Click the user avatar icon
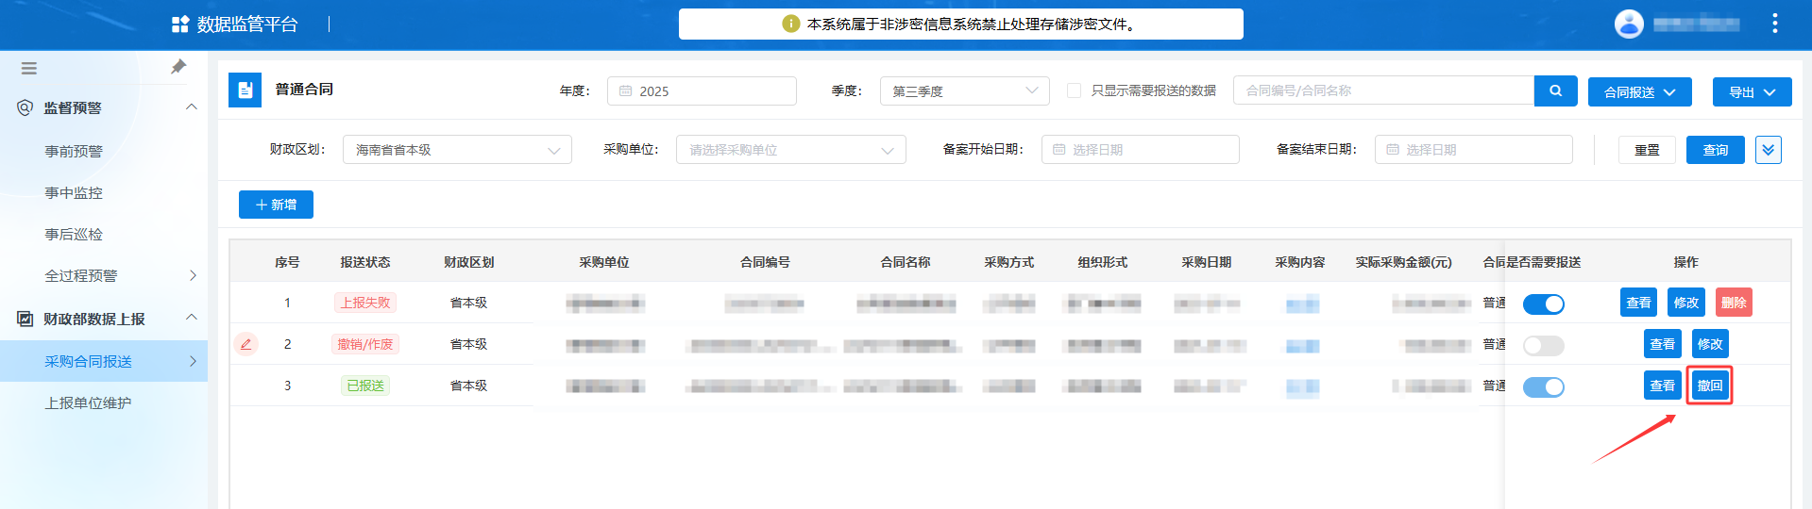Screen dimensions: 1812x509 click(1629, 24)
